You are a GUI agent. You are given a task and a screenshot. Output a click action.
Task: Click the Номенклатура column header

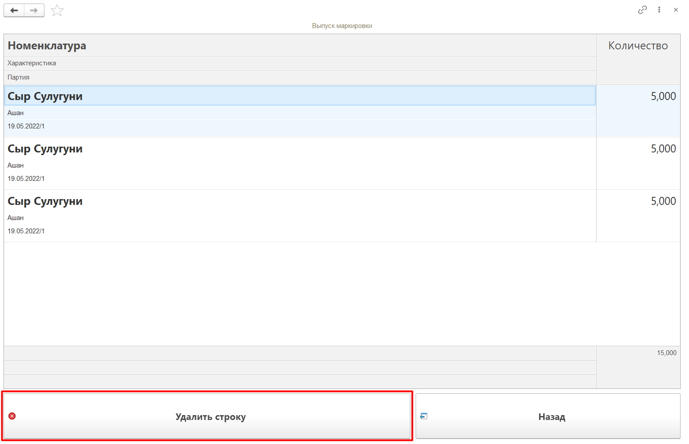point(47,46)
